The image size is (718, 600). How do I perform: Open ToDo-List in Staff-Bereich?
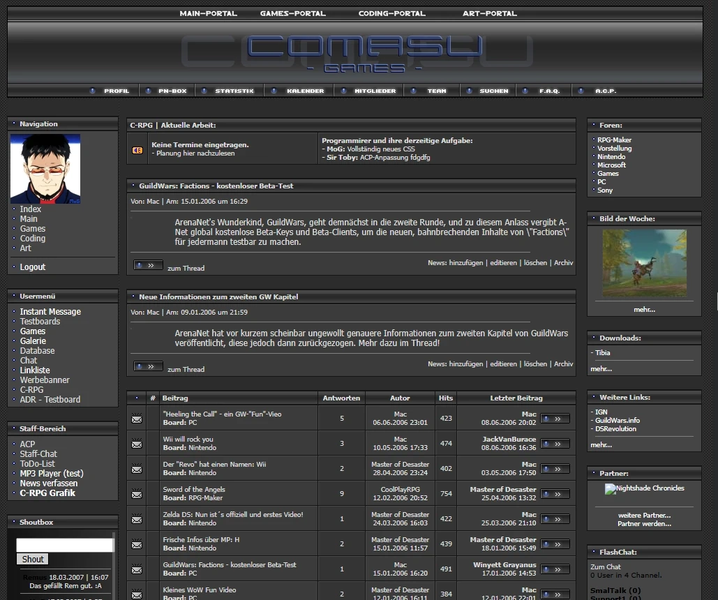click(x=37, y=463)
